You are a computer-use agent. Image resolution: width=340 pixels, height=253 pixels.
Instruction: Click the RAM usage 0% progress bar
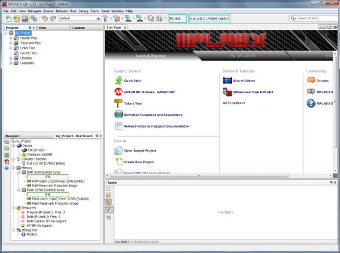[x=48, y=176]
